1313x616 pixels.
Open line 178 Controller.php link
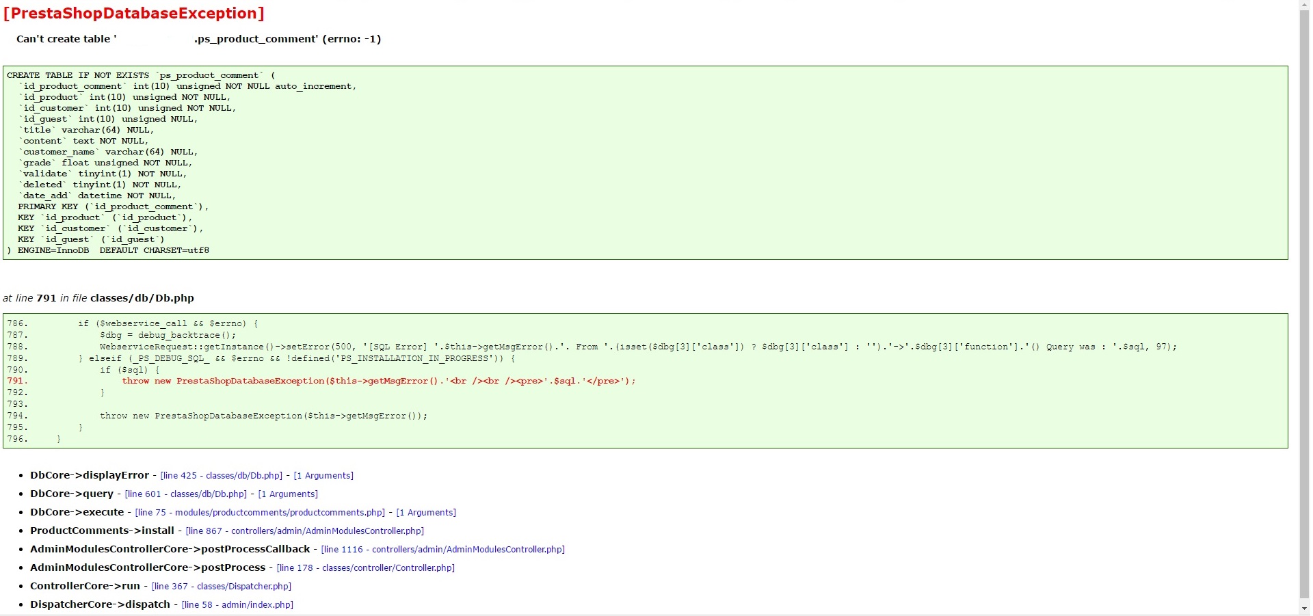pyautogui.click(x=366, y=568)
